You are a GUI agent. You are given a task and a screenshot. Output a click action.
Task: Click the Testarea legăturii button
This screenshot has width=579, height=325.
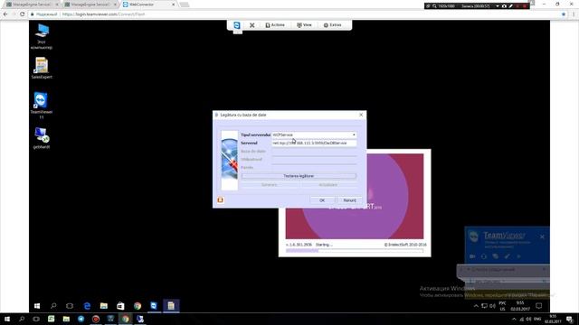click(x=299, y=176)
